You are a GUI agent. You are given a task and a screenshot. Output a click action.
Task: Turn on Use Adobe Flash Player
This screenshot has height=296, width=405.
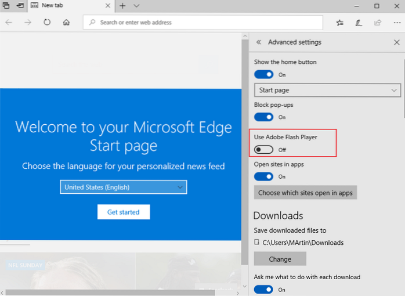[x=264, y=150]
